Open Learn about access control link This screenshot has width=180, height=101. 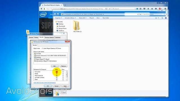(x=44, y=83)
